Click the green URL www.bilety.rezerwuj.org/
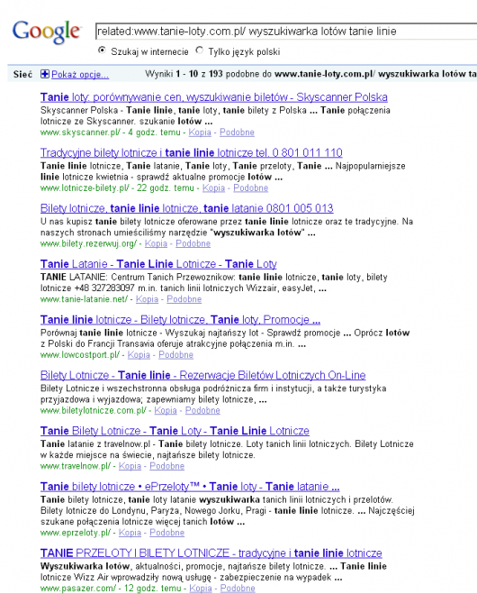The image size is (477, 594). pyautogui.click(x=89, y=243)
